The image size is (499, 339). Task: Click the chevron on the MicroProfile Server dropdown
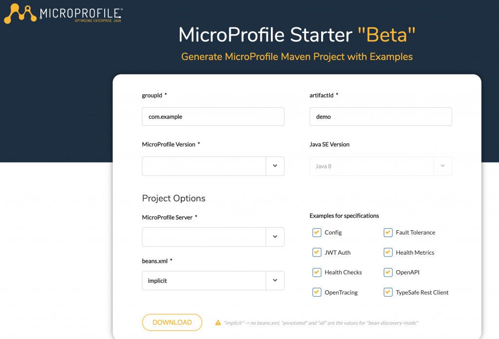pyautogui.click(x=276, y=237)
